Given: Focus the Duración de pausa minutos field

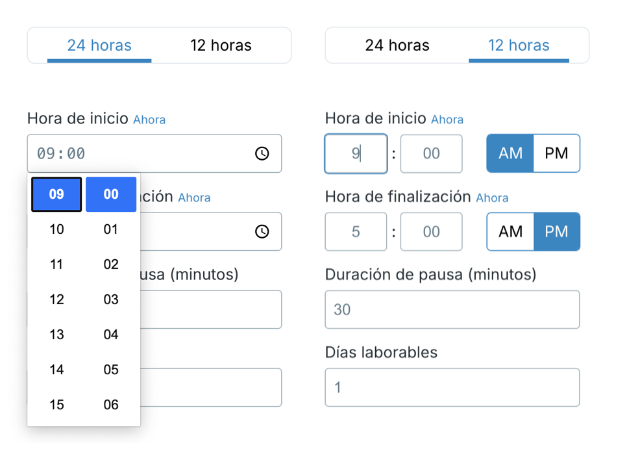Looking at the screenshot, I should (x=452, y=309).
